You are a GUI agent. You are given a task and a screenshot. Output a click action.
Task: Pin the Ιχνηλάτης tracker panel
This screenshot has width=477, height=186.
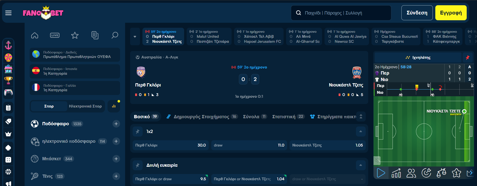467,57
